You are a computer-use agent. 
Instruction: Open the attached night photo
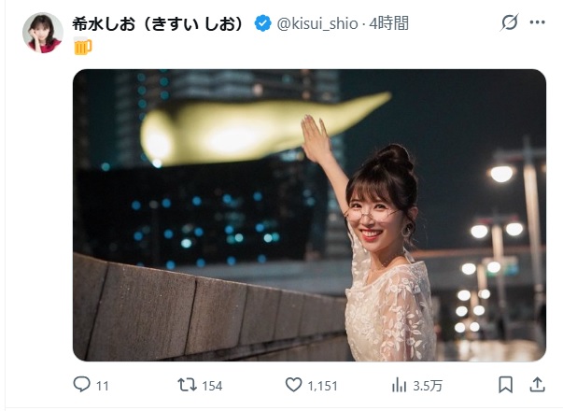click(309, 215)
